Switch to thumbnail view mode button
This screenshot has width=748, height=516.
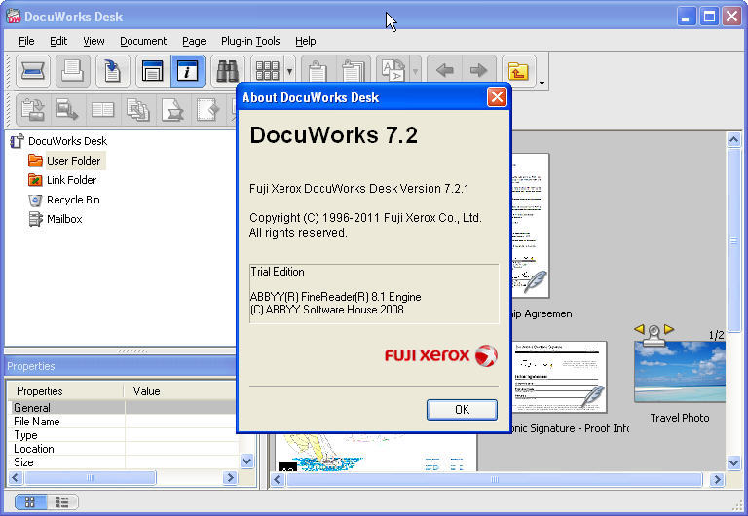30,501
